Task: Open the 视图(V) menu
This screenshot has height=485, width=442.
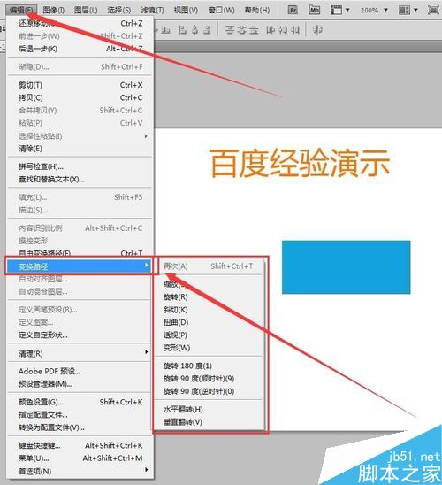Action: [186, 11]
